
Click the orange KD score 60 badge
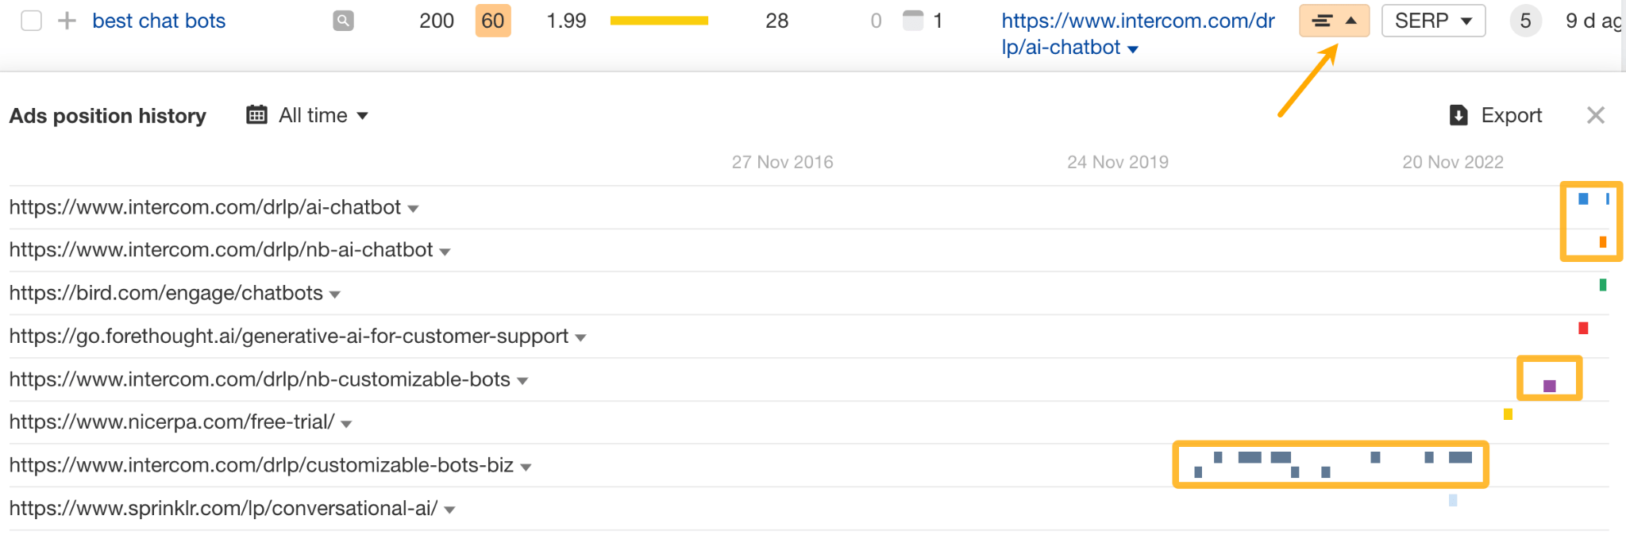click(x=493, y=21)
